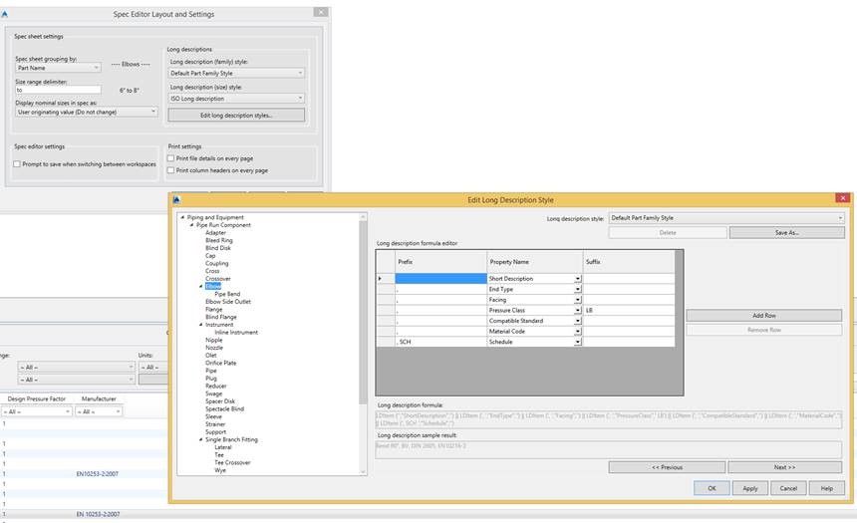Click the Add Row button
Image resolution: width=857 pixels, height=523 pixels.
click(764, 316)
